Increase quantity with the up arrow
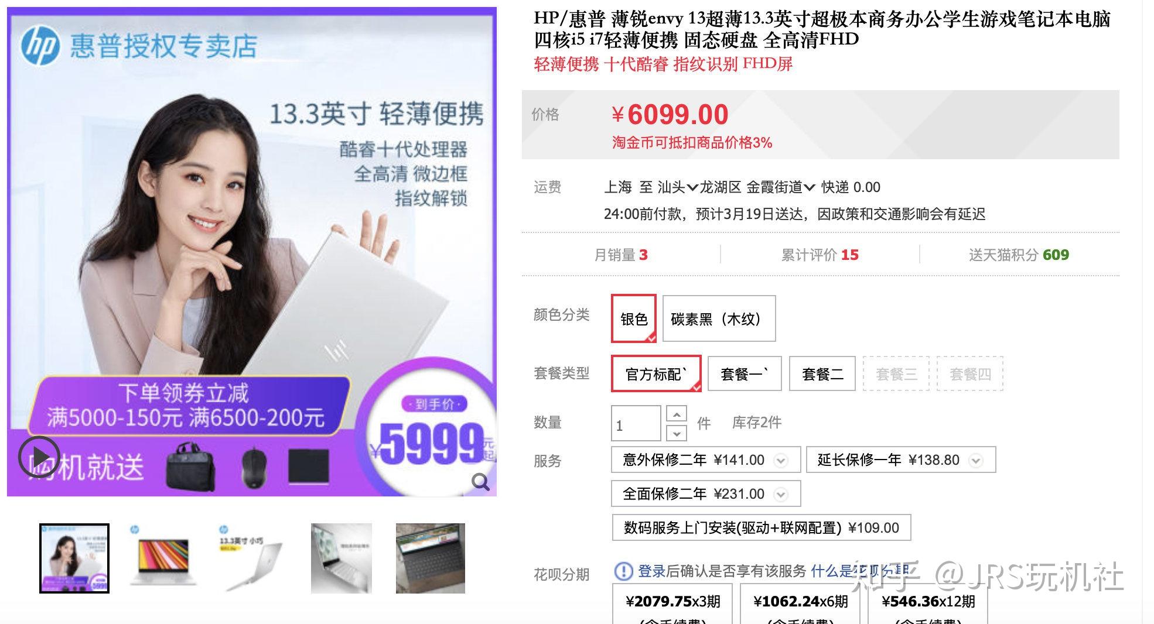 click(677, 414)
